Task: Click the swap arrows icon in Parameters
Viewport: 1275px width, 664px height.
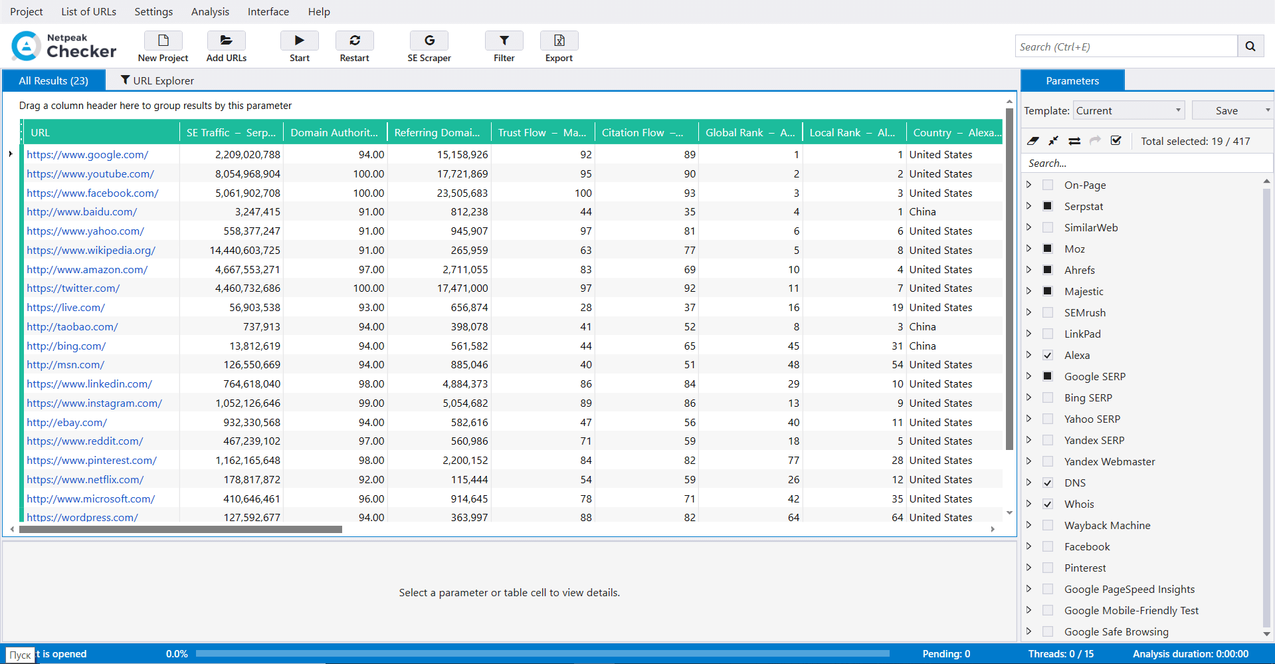Action: click(x=1074, y=141)
